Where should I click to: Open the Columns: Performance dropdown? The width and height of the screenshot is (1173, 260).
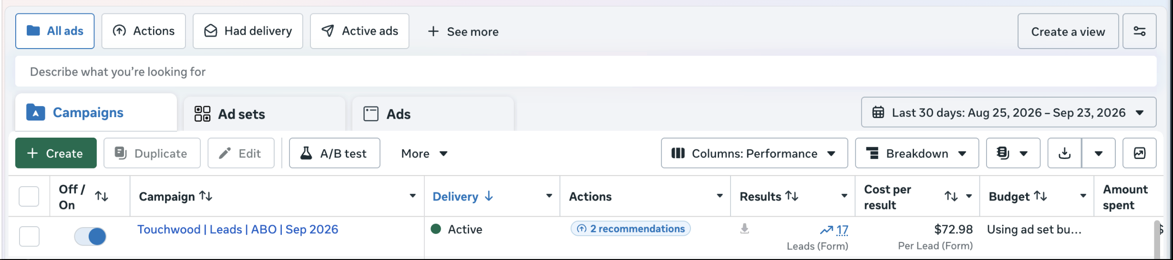pyautogui.click(x=754, y=153)
